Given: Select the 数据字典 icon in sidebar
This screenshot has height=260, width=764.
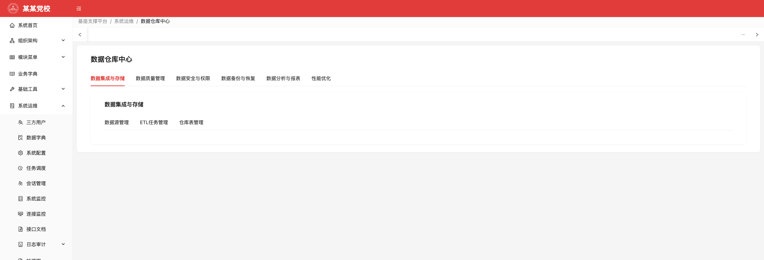Looking at the screenshot, I should 20,138.
